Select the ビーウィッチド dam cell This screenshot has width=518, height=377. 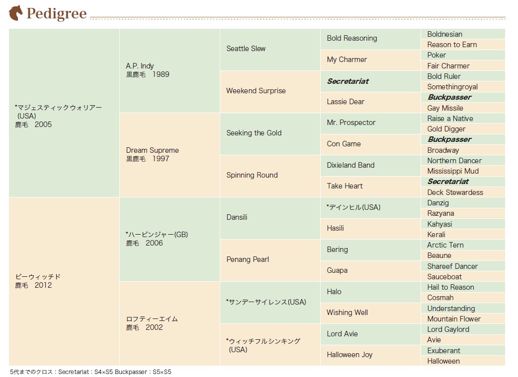64,281
